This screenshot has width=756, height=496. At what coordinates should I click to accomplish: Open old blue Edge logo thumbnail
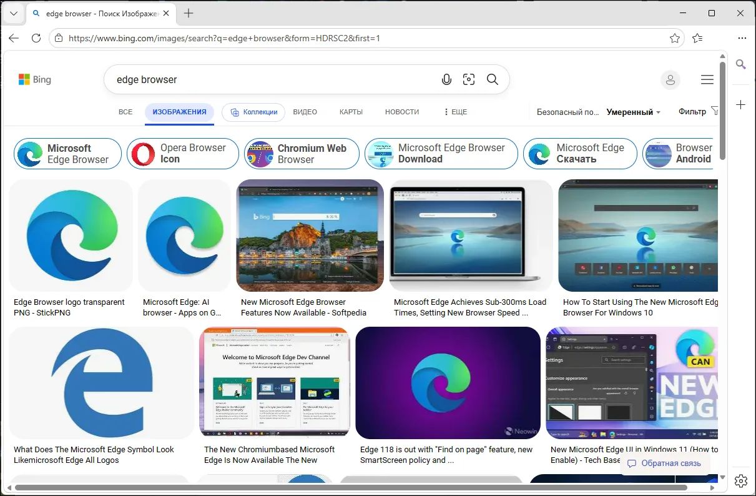click(101, 383)
